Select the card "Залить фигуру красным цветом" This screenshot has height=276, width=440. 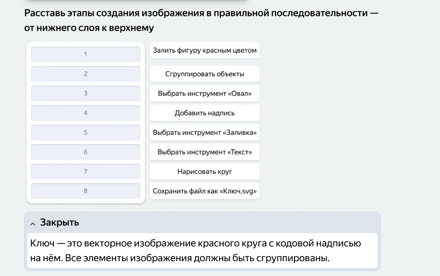point(204,50)
